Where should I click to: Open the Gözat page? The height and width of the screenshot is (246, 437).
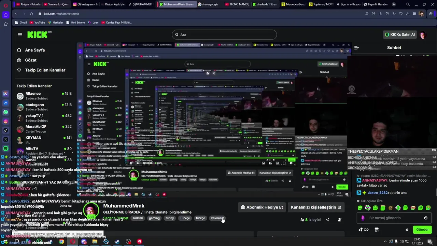27,60
